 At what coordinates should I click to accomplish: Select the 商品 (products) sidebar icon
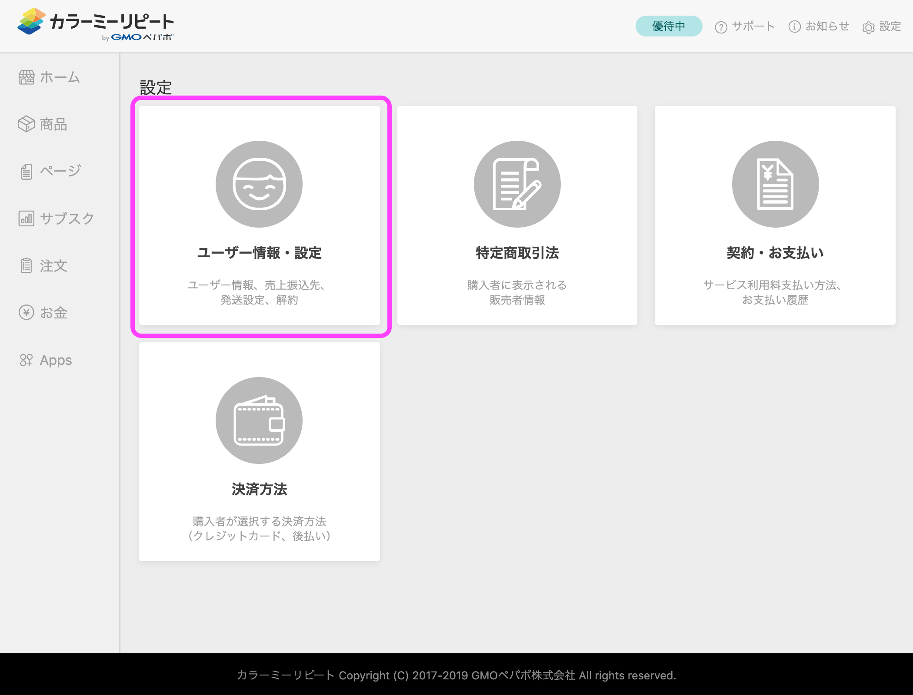pyautogui.click(x=43, y=125)
